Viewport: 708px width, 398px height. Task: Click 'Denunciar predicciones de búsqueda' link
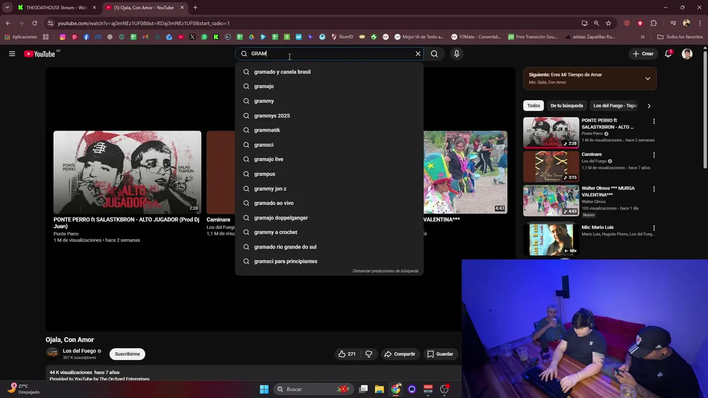click(x=386, y=271)
